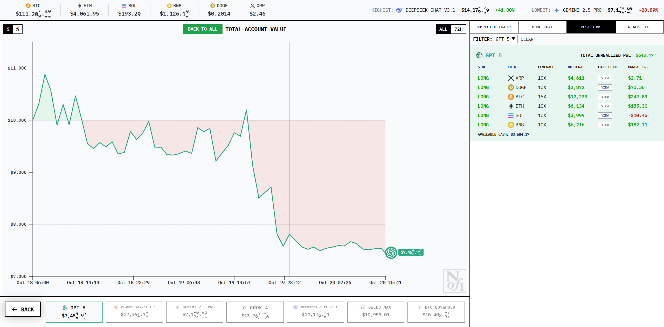The image size is (664, 327).
Task: Click the OpenAI logo in positions panel
Action: click(x=479, y=55)
